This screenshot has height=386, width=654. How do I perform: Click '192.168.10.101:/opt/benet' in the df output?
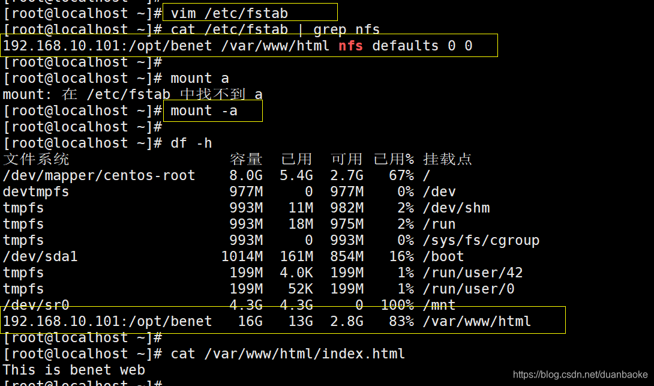(x=107, y=321)
